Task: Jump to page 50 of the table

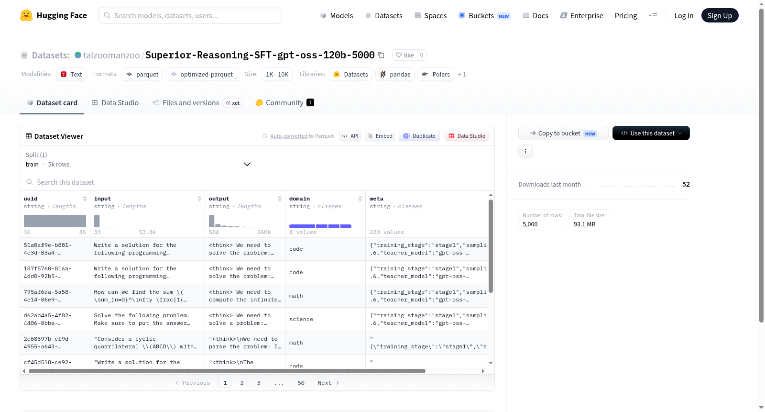Action: pyautogui.click(x=301, y=383)
